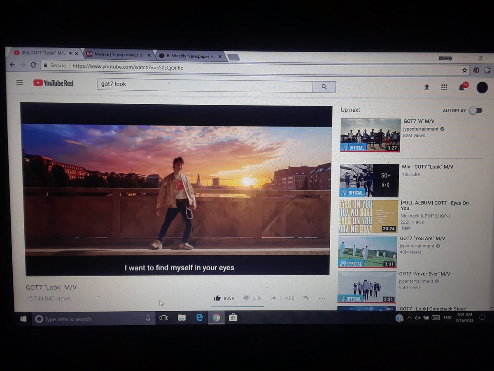Toggle the Autoplay switch
Screen dimensions: 494x371
point(475,110)
